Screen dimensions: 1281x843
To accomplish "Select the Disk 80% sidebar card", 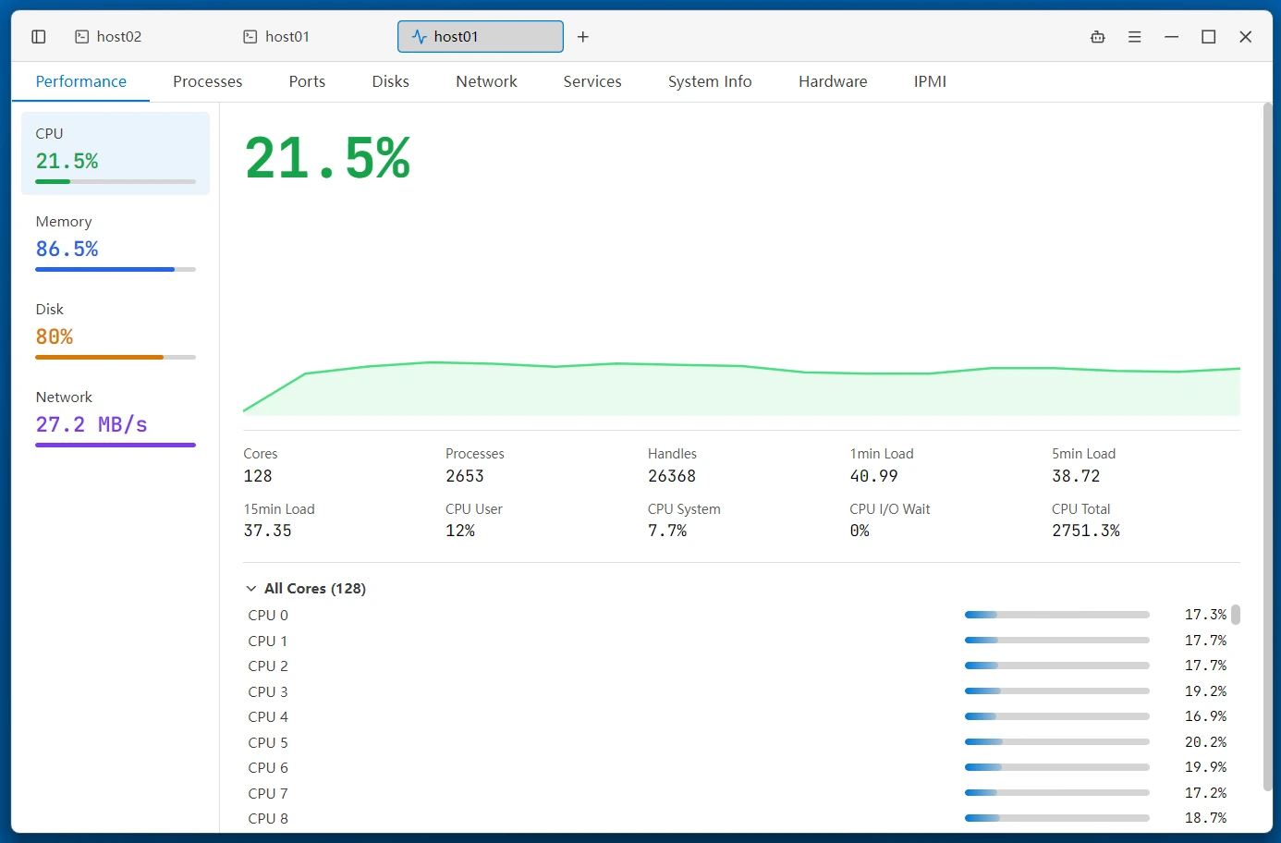I will pyautogui.click(x=116, y=329).
